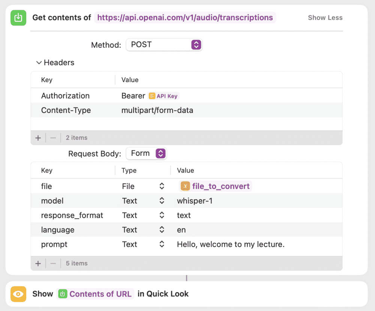Add a new header with plus button
Viewport: 375px width, 311px height.
point(38,138)
